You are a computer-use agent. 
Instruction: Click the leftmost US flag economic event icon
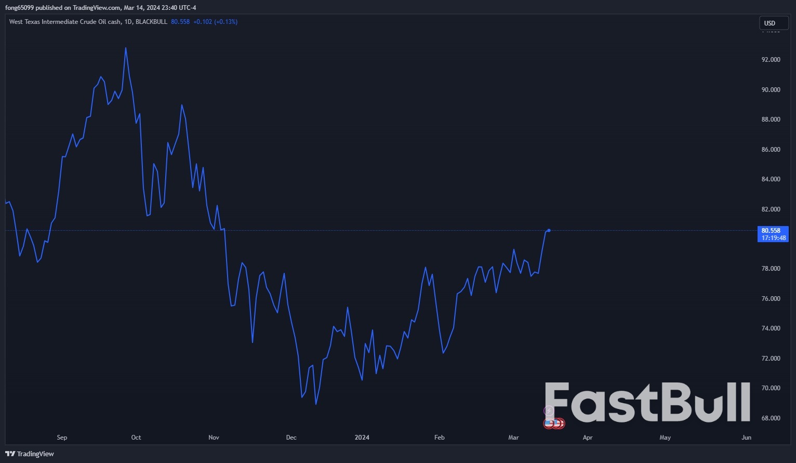549,424
